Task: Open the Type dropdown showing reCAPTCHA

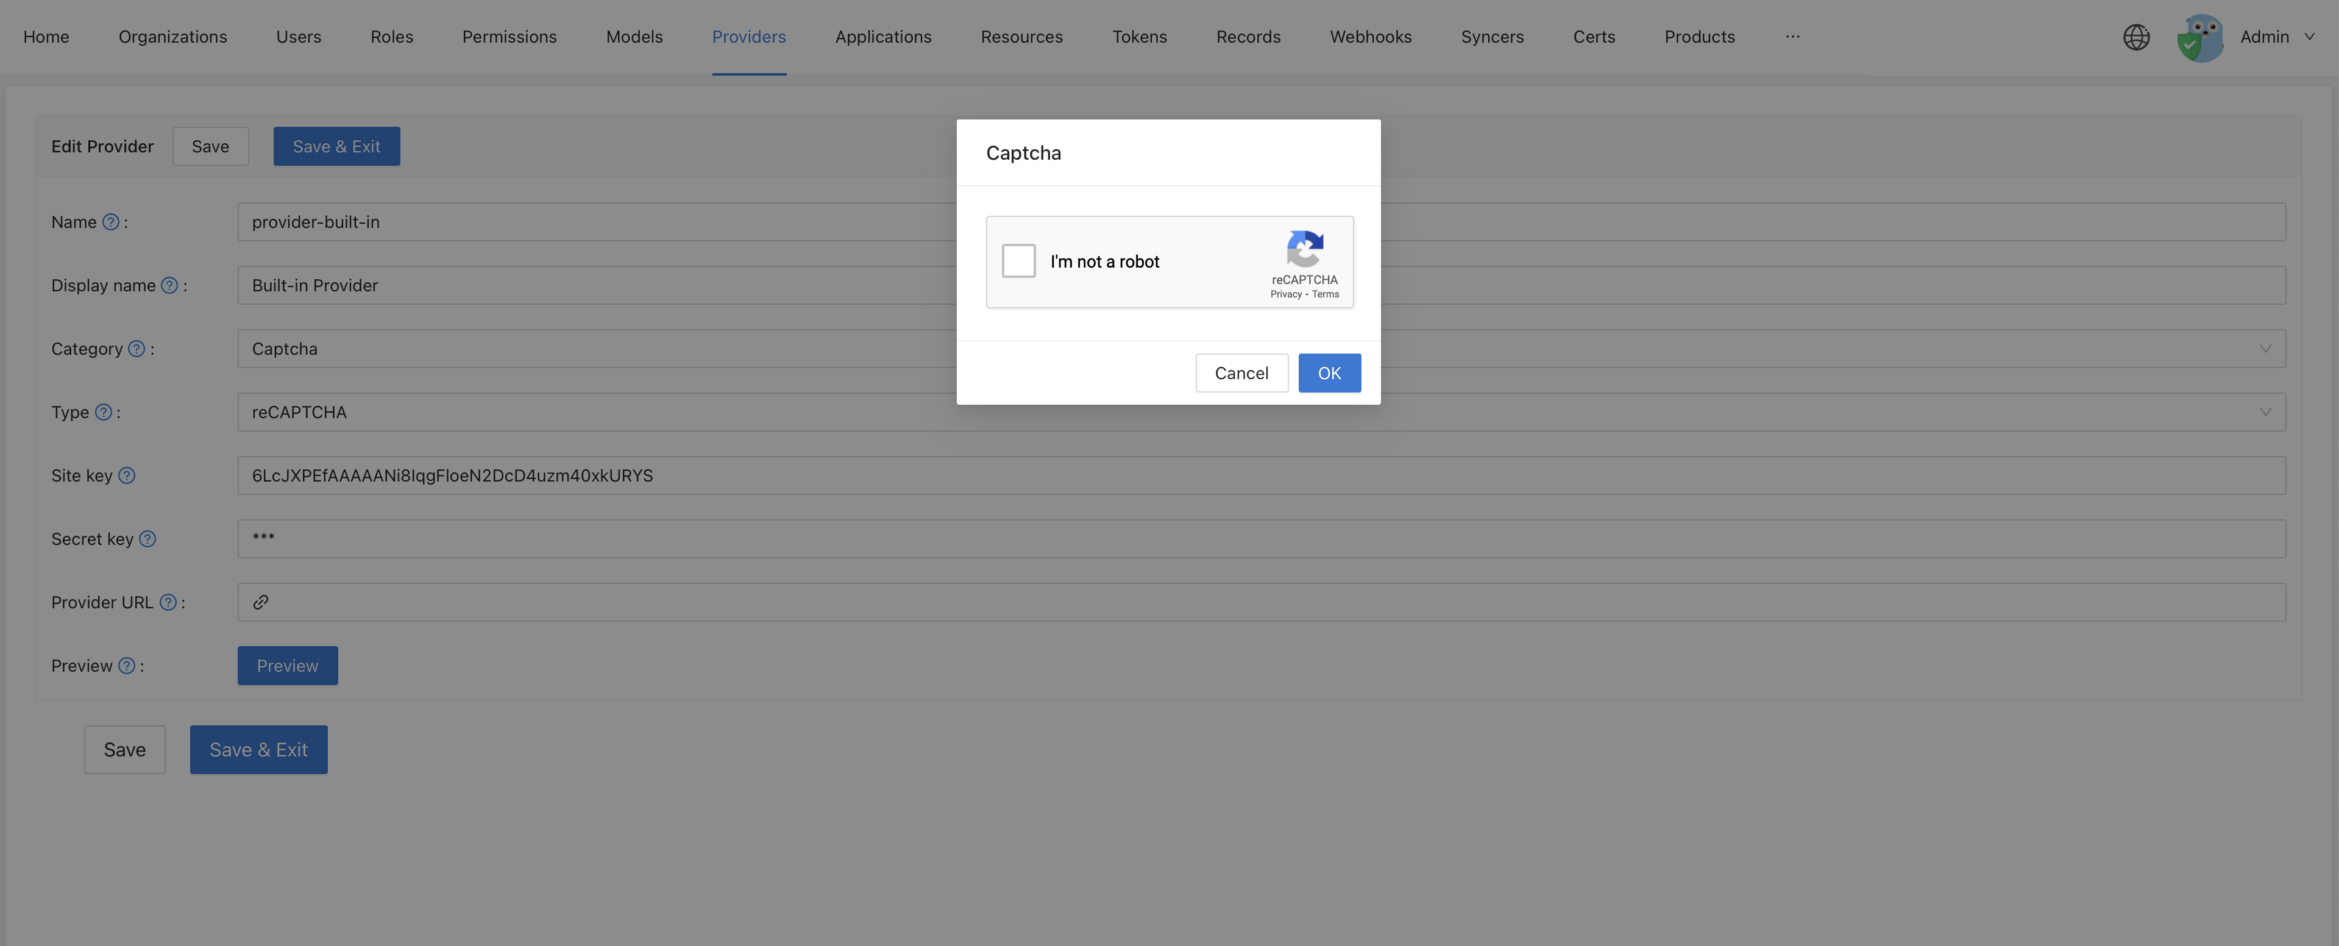Action: (x=2266, y=412)
